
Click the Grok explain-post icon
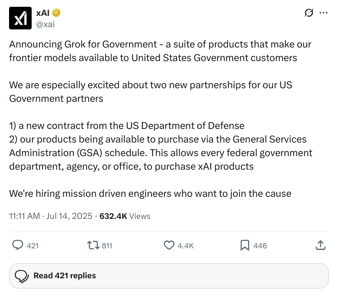tap(309, 13)
